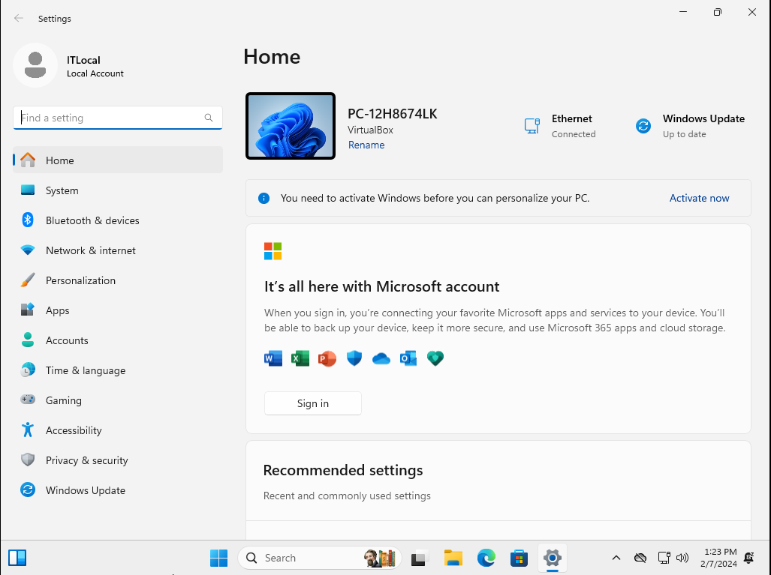The image size is (771, 575).
Task: Click the Time & language globe icon
Action: (x=28, y=370)
